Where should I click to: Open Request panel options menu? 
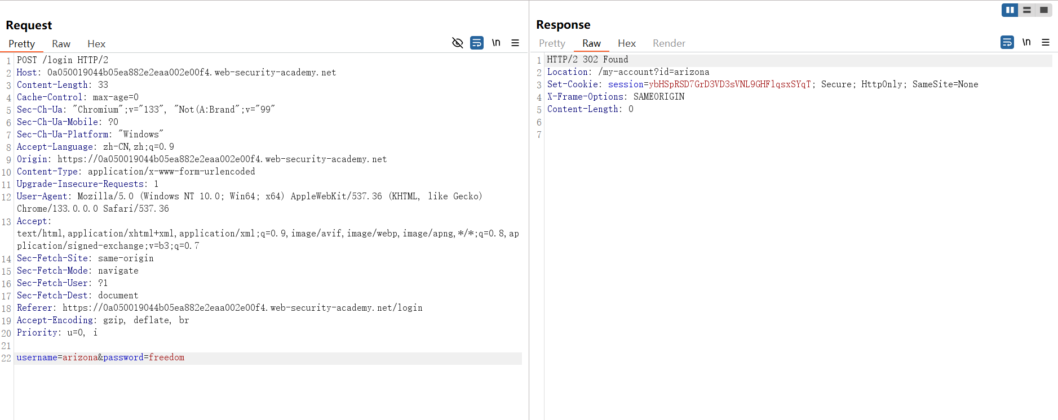pyautogui.click(x=515, y=43)
